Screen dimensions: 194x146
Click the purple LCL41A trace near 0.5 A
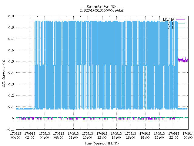[183, 60]
